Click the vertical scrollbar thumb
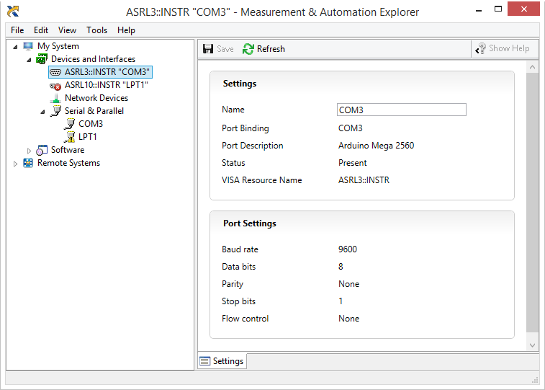 point(532,203)
